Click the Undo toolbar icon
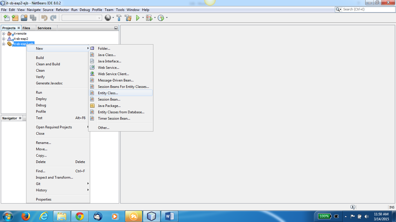The image size is (396, 222). click(44, 18)
